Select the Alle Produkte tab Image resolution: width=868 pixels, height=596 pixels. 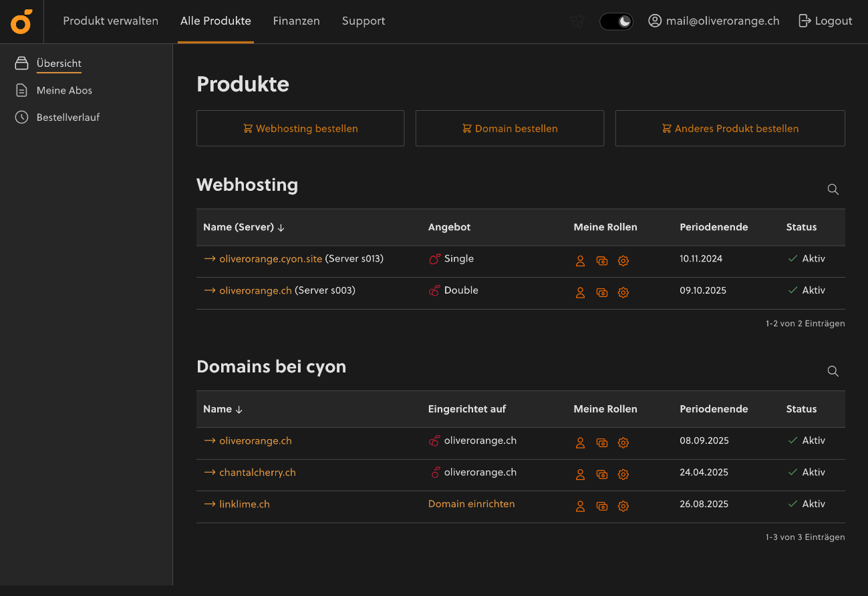216,21
